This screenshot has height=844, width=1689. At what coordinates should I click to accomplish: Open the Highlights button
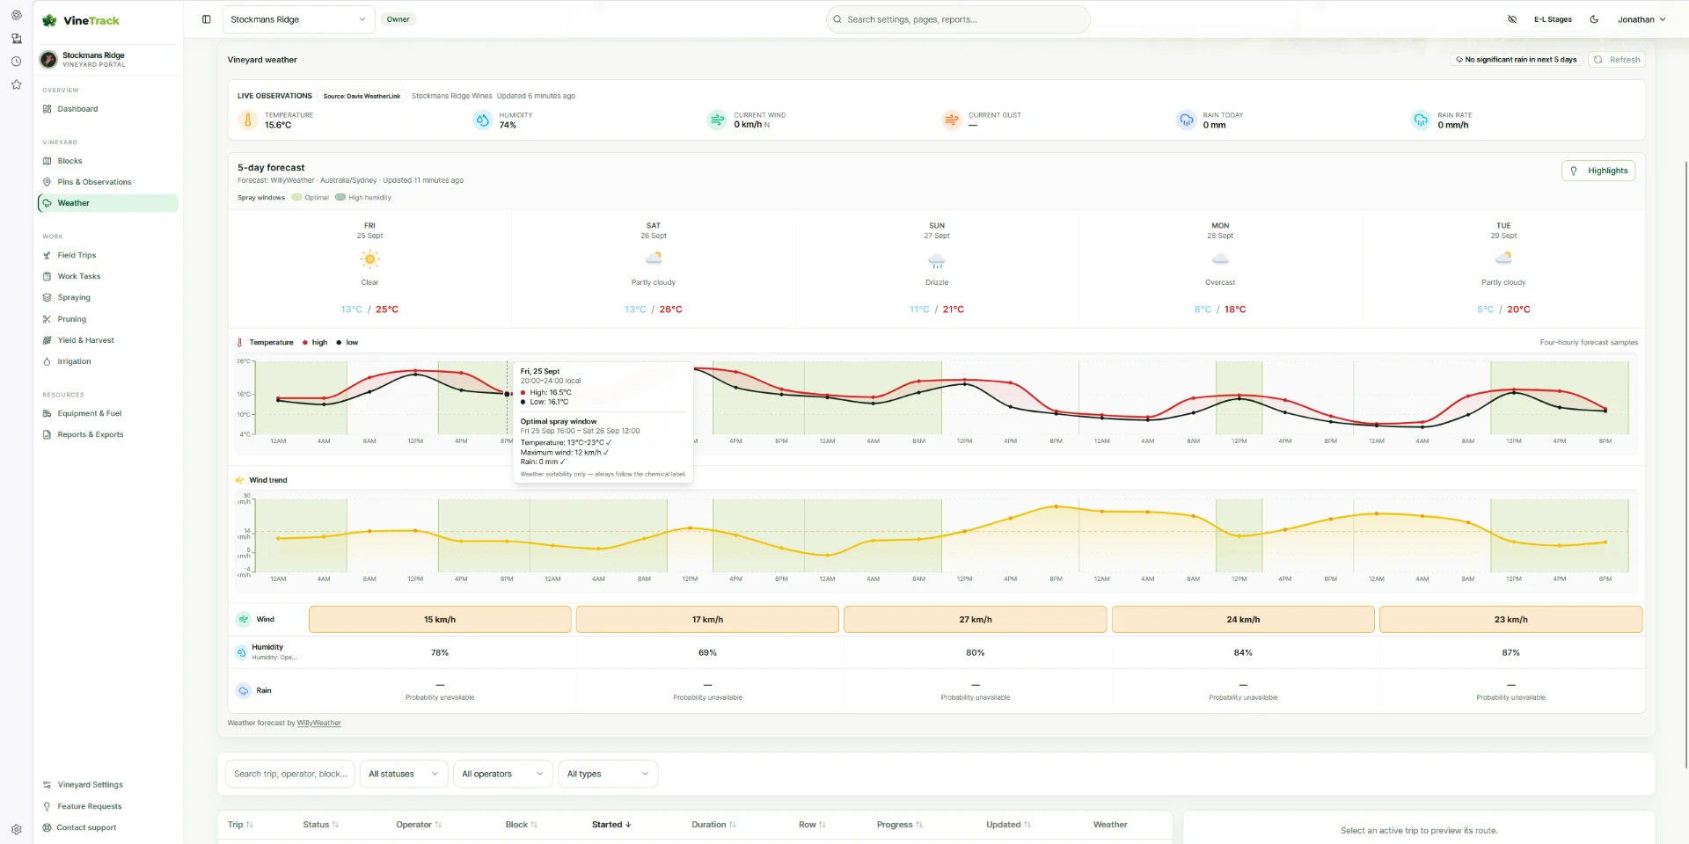(x=1598, y=171)
